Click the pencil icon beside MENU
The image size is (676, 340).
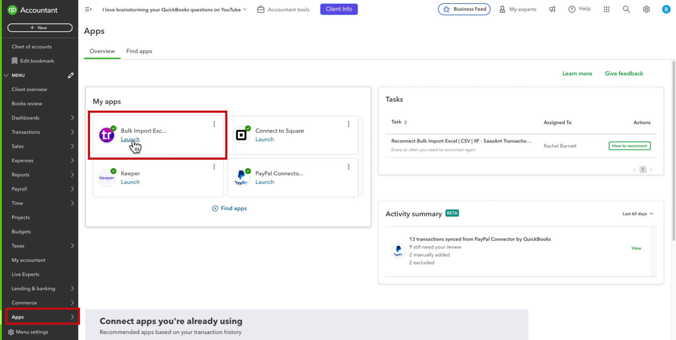[71, 75]
